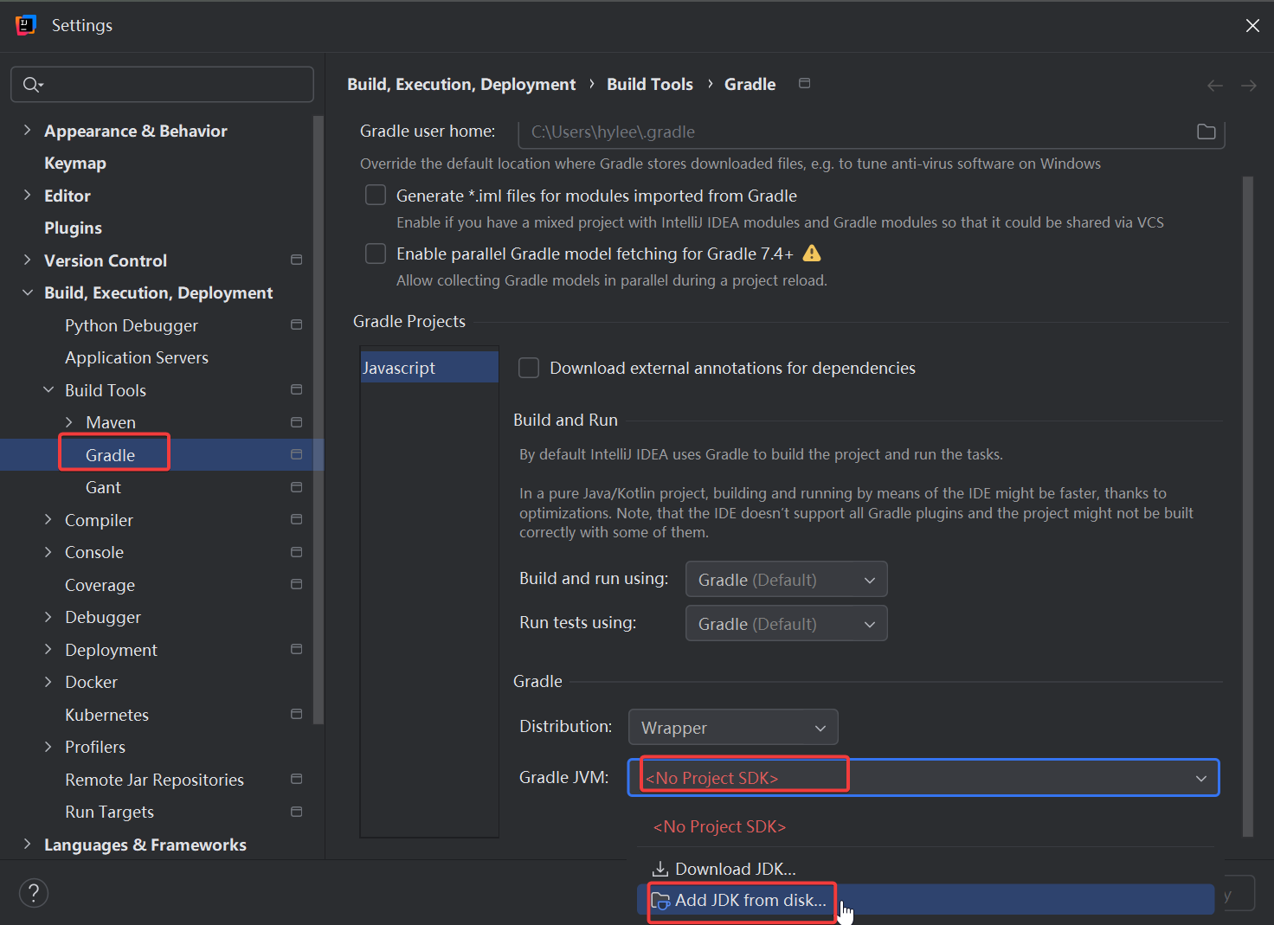Toggle Enable parallel Gradle model fetching checkbox
The height and width of the screenshot is (925, 1274).
(376, 254)
